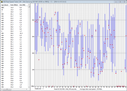Click the 200 label on the chart's vertical axis
This screenshot has width=127, height=91.
click(33, 53)
